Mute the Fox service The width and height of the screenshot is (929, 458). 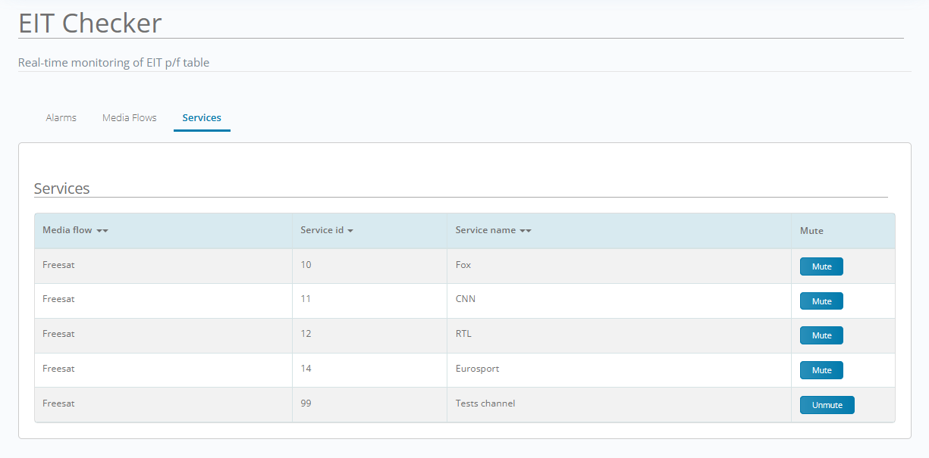(x=821, y=266)
